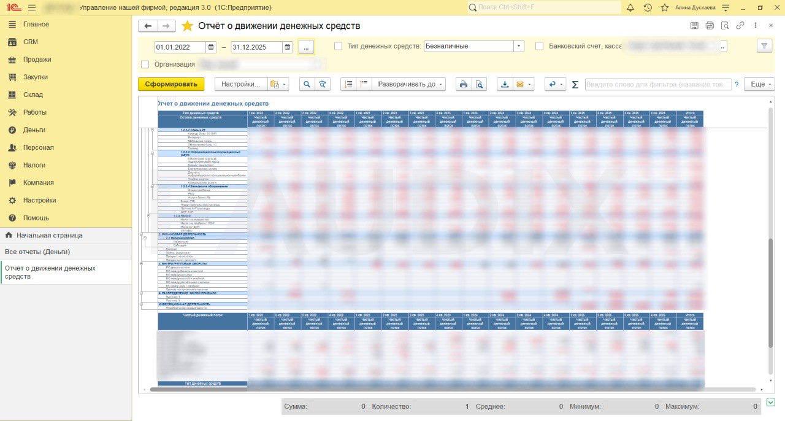Click the filter word search field
The image size is (785, 421).
[658, 84]
